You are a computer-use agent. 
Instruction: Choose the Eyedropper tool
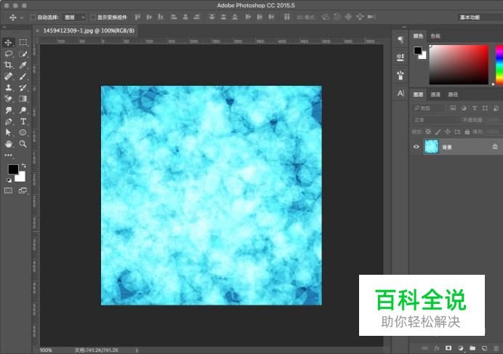pos(23,65)
